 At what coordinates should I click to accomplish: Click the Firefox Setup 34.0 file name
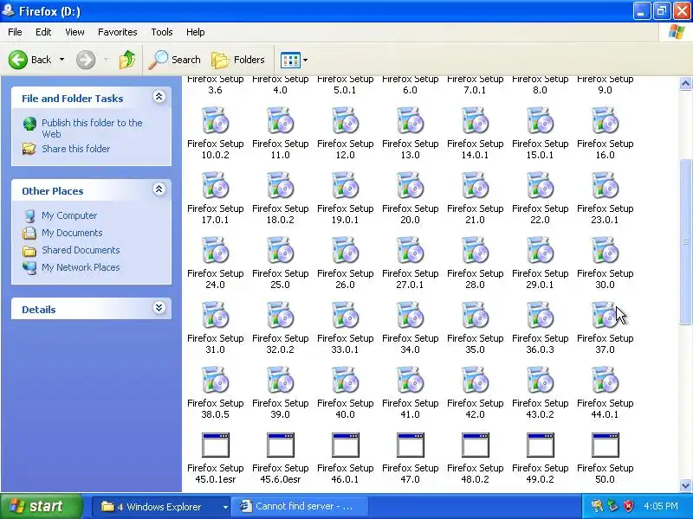coord(410,343)
